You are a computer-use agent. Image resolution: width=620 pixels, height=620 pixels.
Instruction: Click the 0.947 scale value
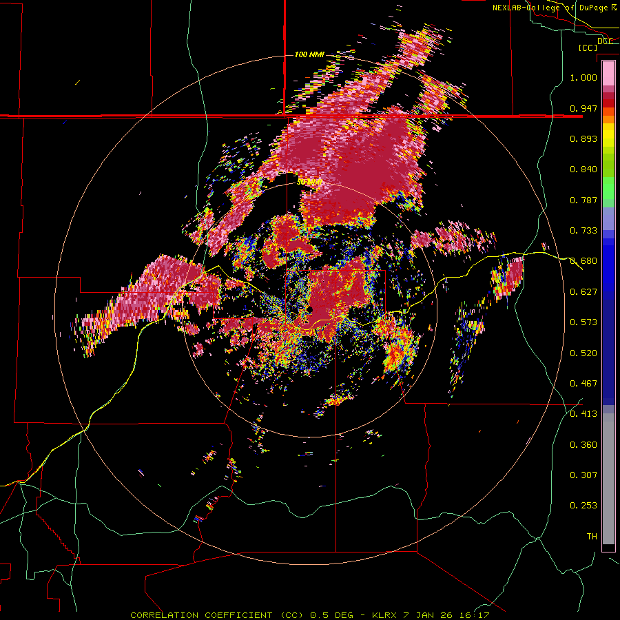click(583, 108)
